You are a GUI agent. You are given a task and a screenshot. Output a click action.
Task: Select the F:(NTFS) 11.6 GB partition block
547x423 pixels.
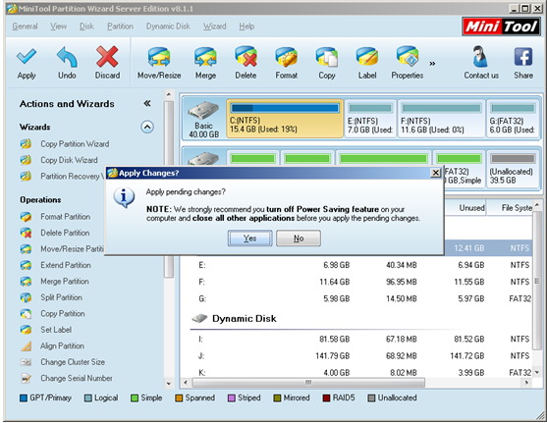tap(442, 119)
